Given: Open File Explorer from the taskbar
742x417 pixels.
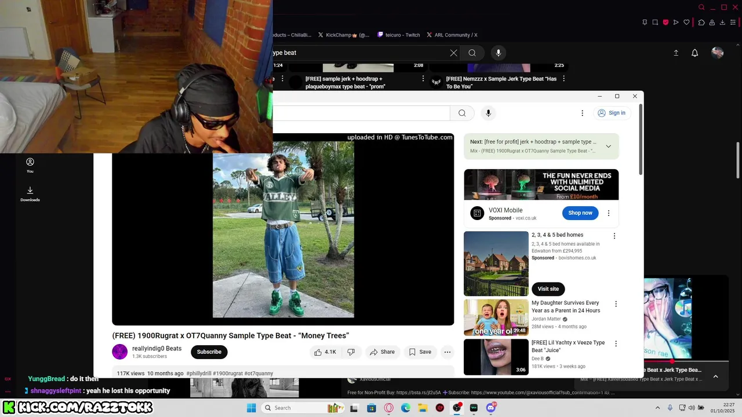Looking at the screenshot, I should tap(423, 408).
